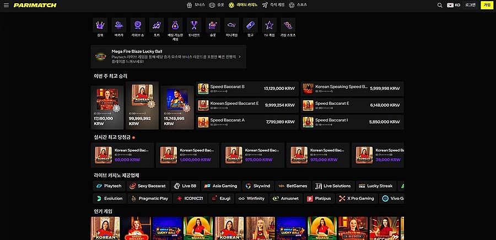The image size is (496, 240).
Task: Open the rank 3 winner card 15,749,995 KRW
Action: tap(177, 108)
